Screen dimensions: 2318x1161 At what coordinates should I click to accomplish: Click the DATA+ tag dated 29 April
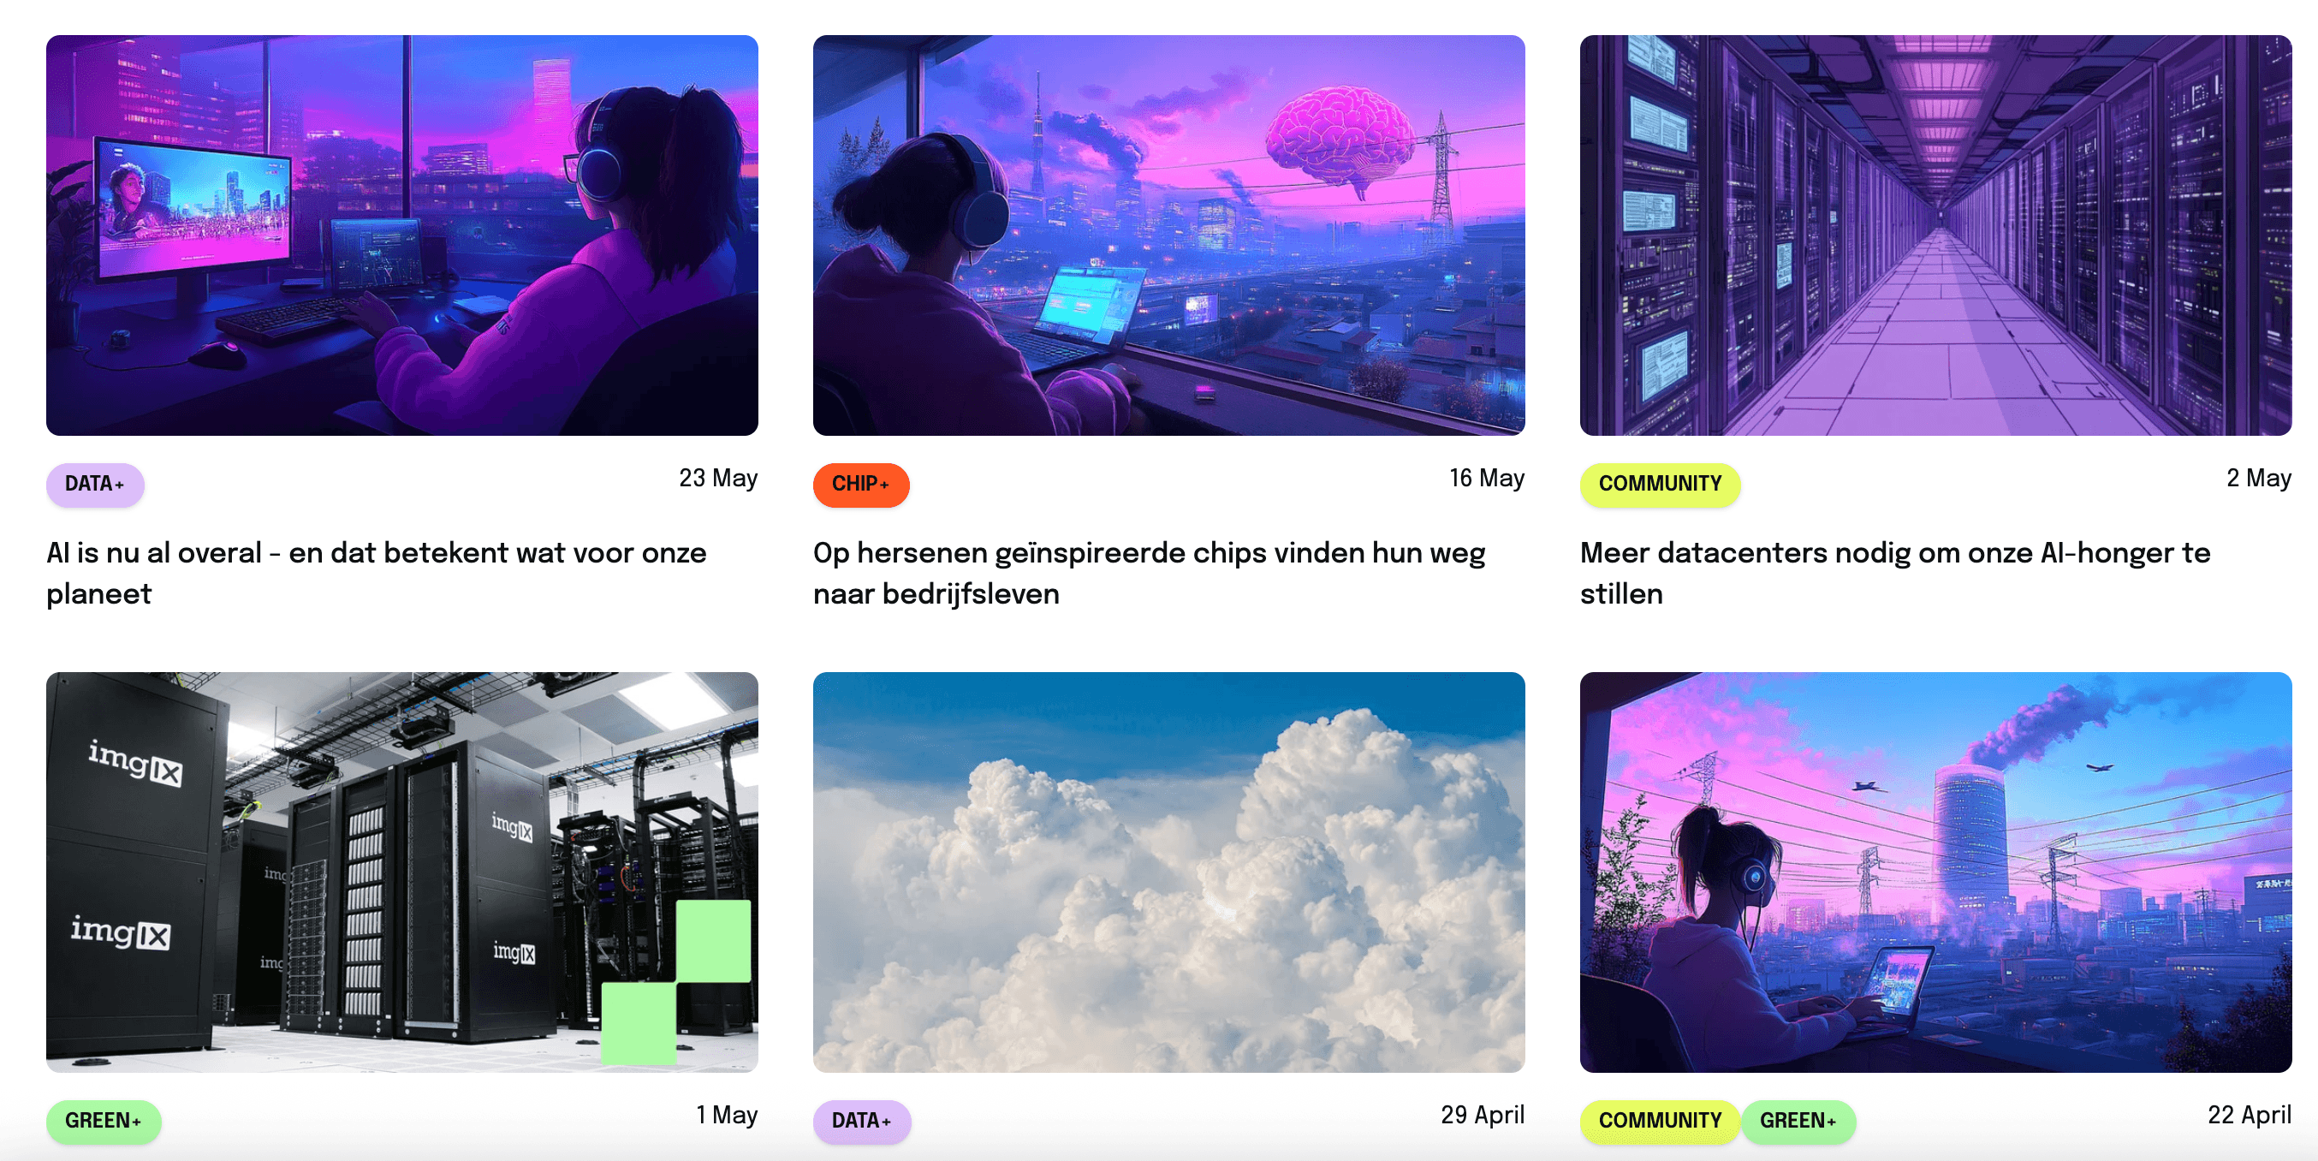(x=861, y=1122)
